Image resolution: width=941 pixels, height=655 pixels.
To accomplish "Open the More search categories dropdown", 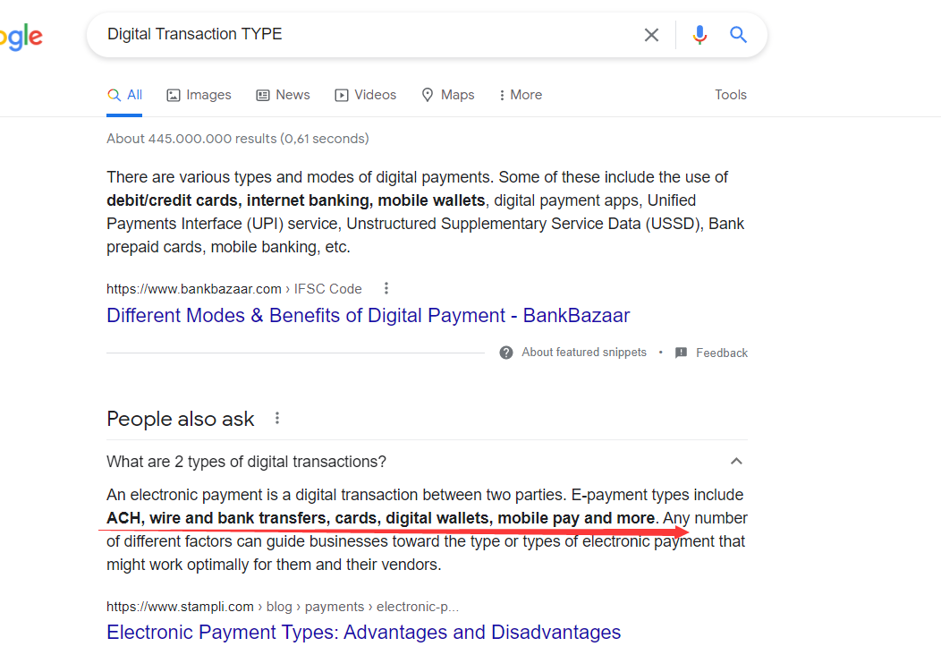I will pos(520,95).
